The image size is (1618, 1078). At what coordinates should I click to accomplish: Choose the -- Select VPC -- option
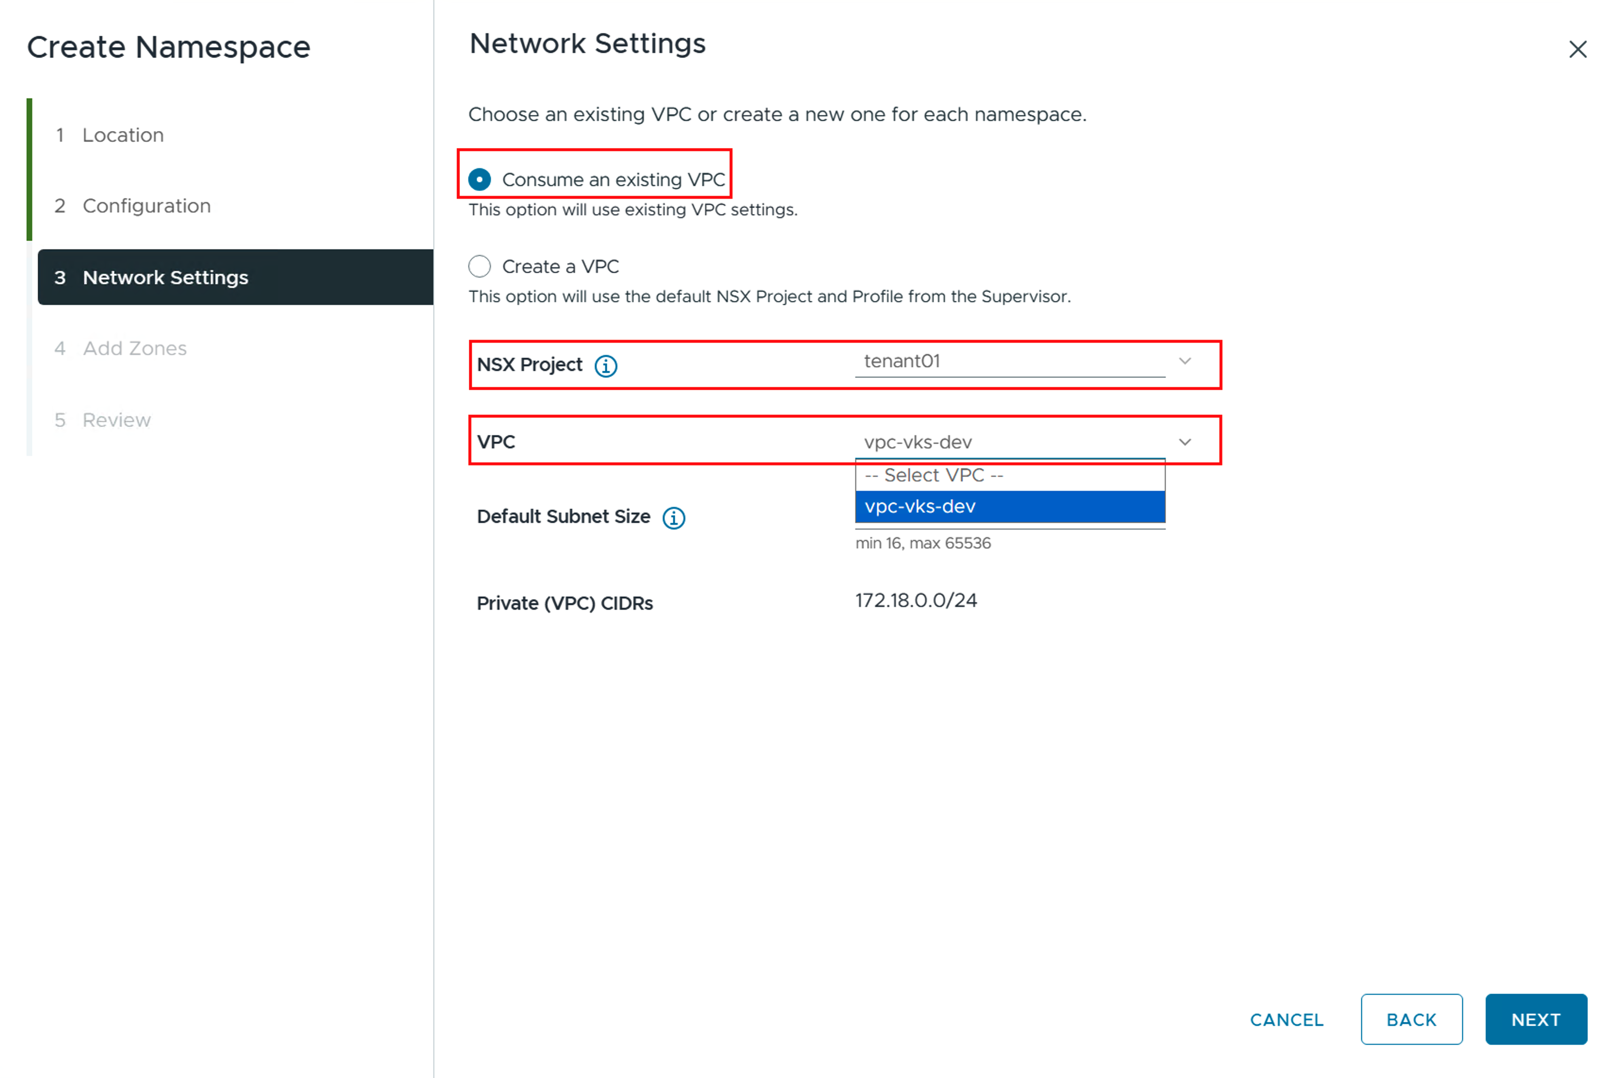[1010, 475]
